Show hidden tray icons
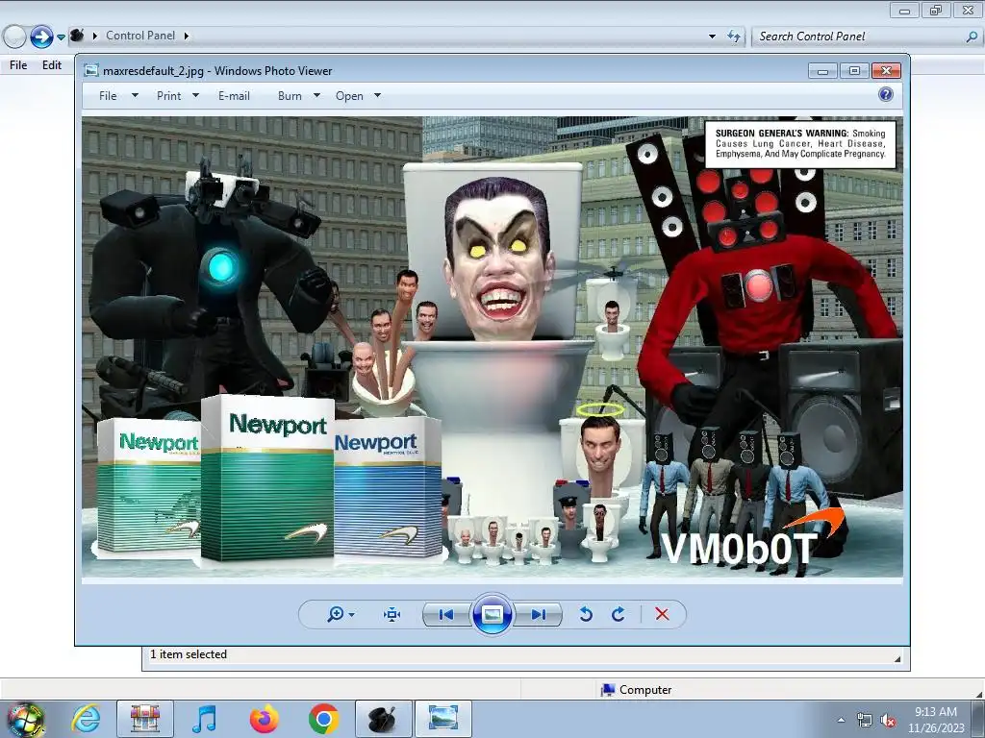Screen dimensions: 985x738 coord(841,720)
